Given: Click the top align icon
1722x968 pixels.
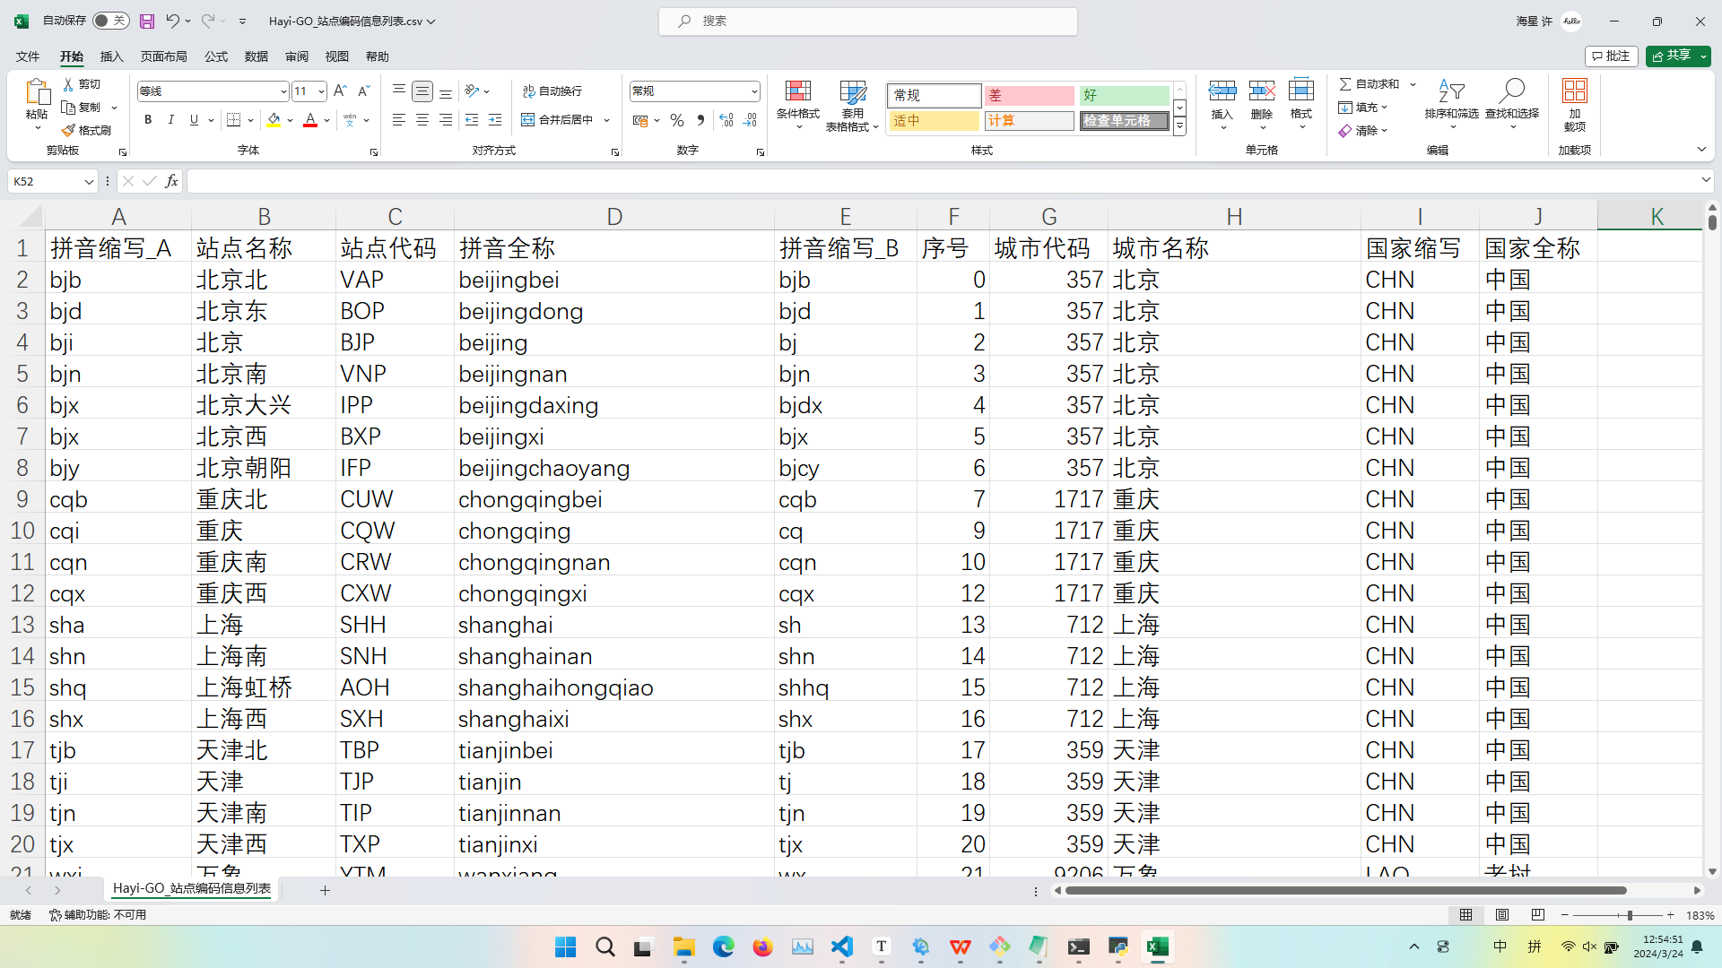Looking at the screenshot, I should point(399,91).
